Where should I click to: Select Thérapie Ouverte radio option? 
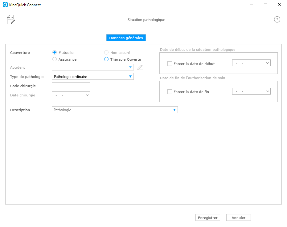[x=106, y=59]
